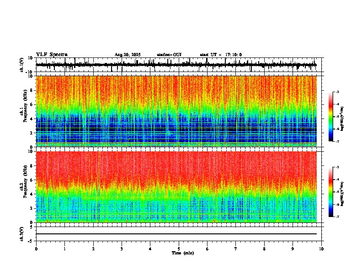The height and width of the screenshot is (279, 362).
Task: Click the "ch.1(V)" waveform axis label
Action: pos(21,65)
